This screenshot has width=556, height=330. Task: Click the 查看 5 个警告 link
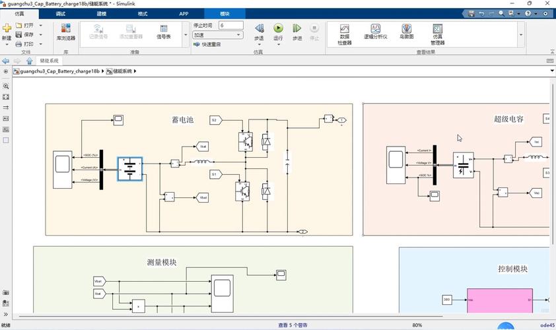pyautogui.click(x=293, y=325)
